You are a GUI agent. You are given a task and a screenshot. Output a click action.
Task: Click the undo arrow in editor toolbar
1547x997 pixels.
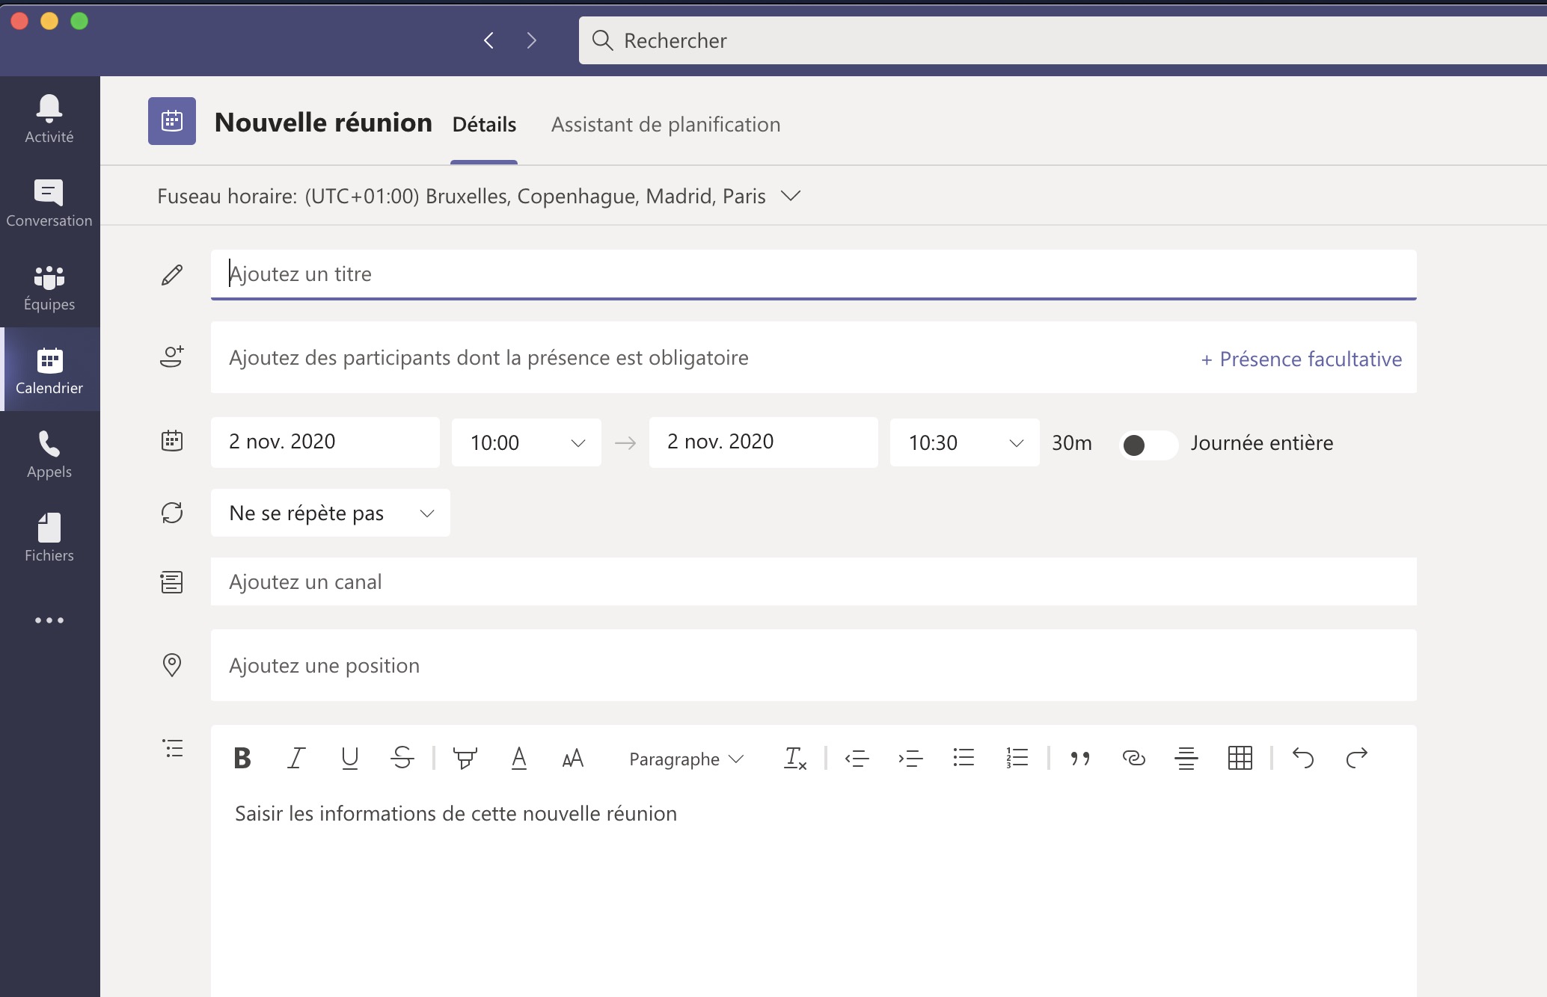(x=1302, y=758)
